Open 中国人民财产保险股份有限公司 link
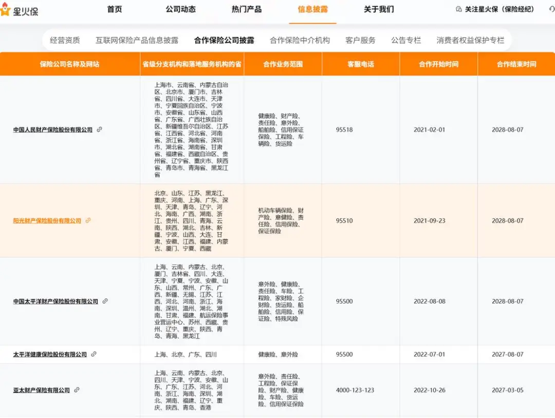This screenshot has height=418, width=555. tap(53, 130)
